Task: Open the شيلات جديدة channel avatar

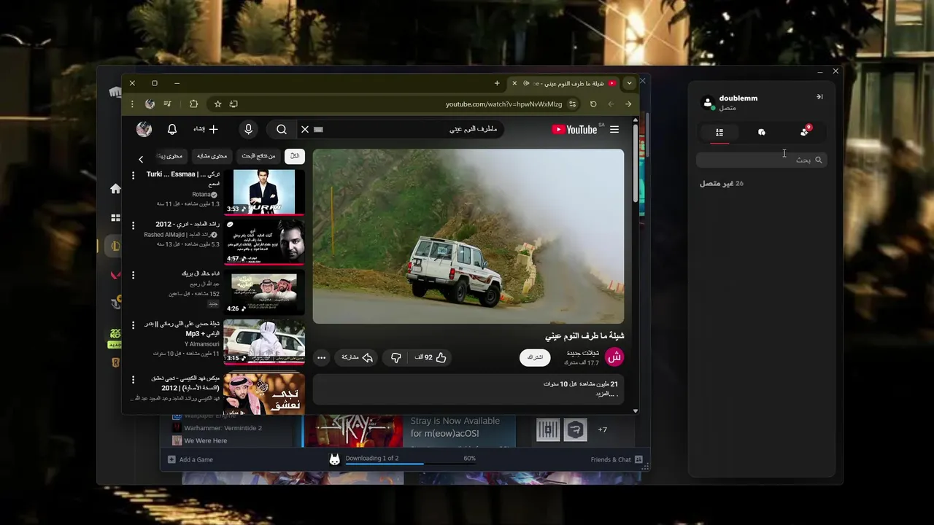Action: (x=614, y=357)
